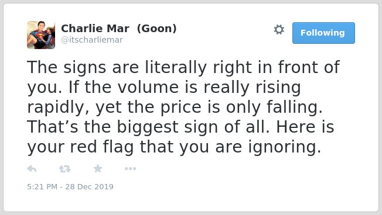Click the blue Following button
The image size is (382, 215).
(323, 33)
